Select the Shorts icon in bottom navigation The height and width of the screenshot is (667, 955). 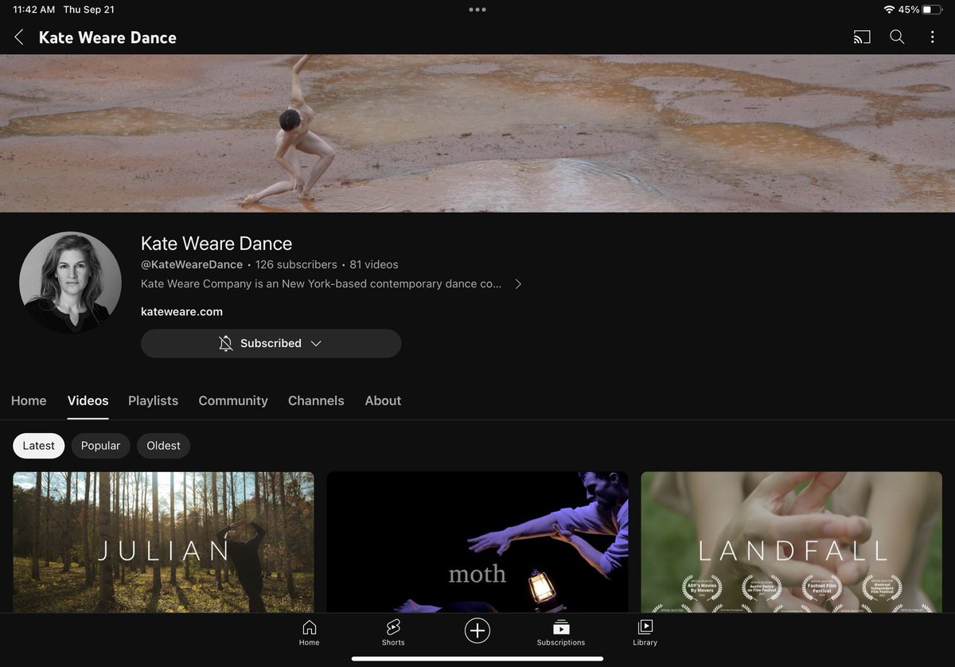coord(392,630)
